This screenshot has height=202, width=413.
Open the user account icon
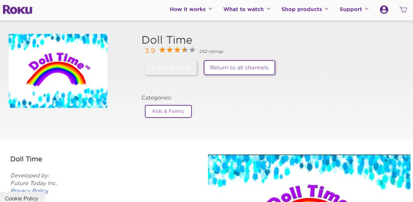point(384,10)
